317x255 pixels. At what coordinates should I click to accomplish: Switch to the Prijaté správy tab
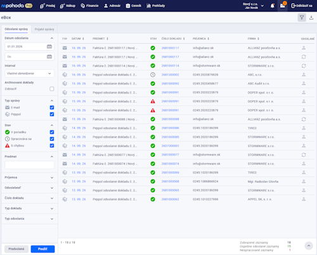click(x=44, y=29)
